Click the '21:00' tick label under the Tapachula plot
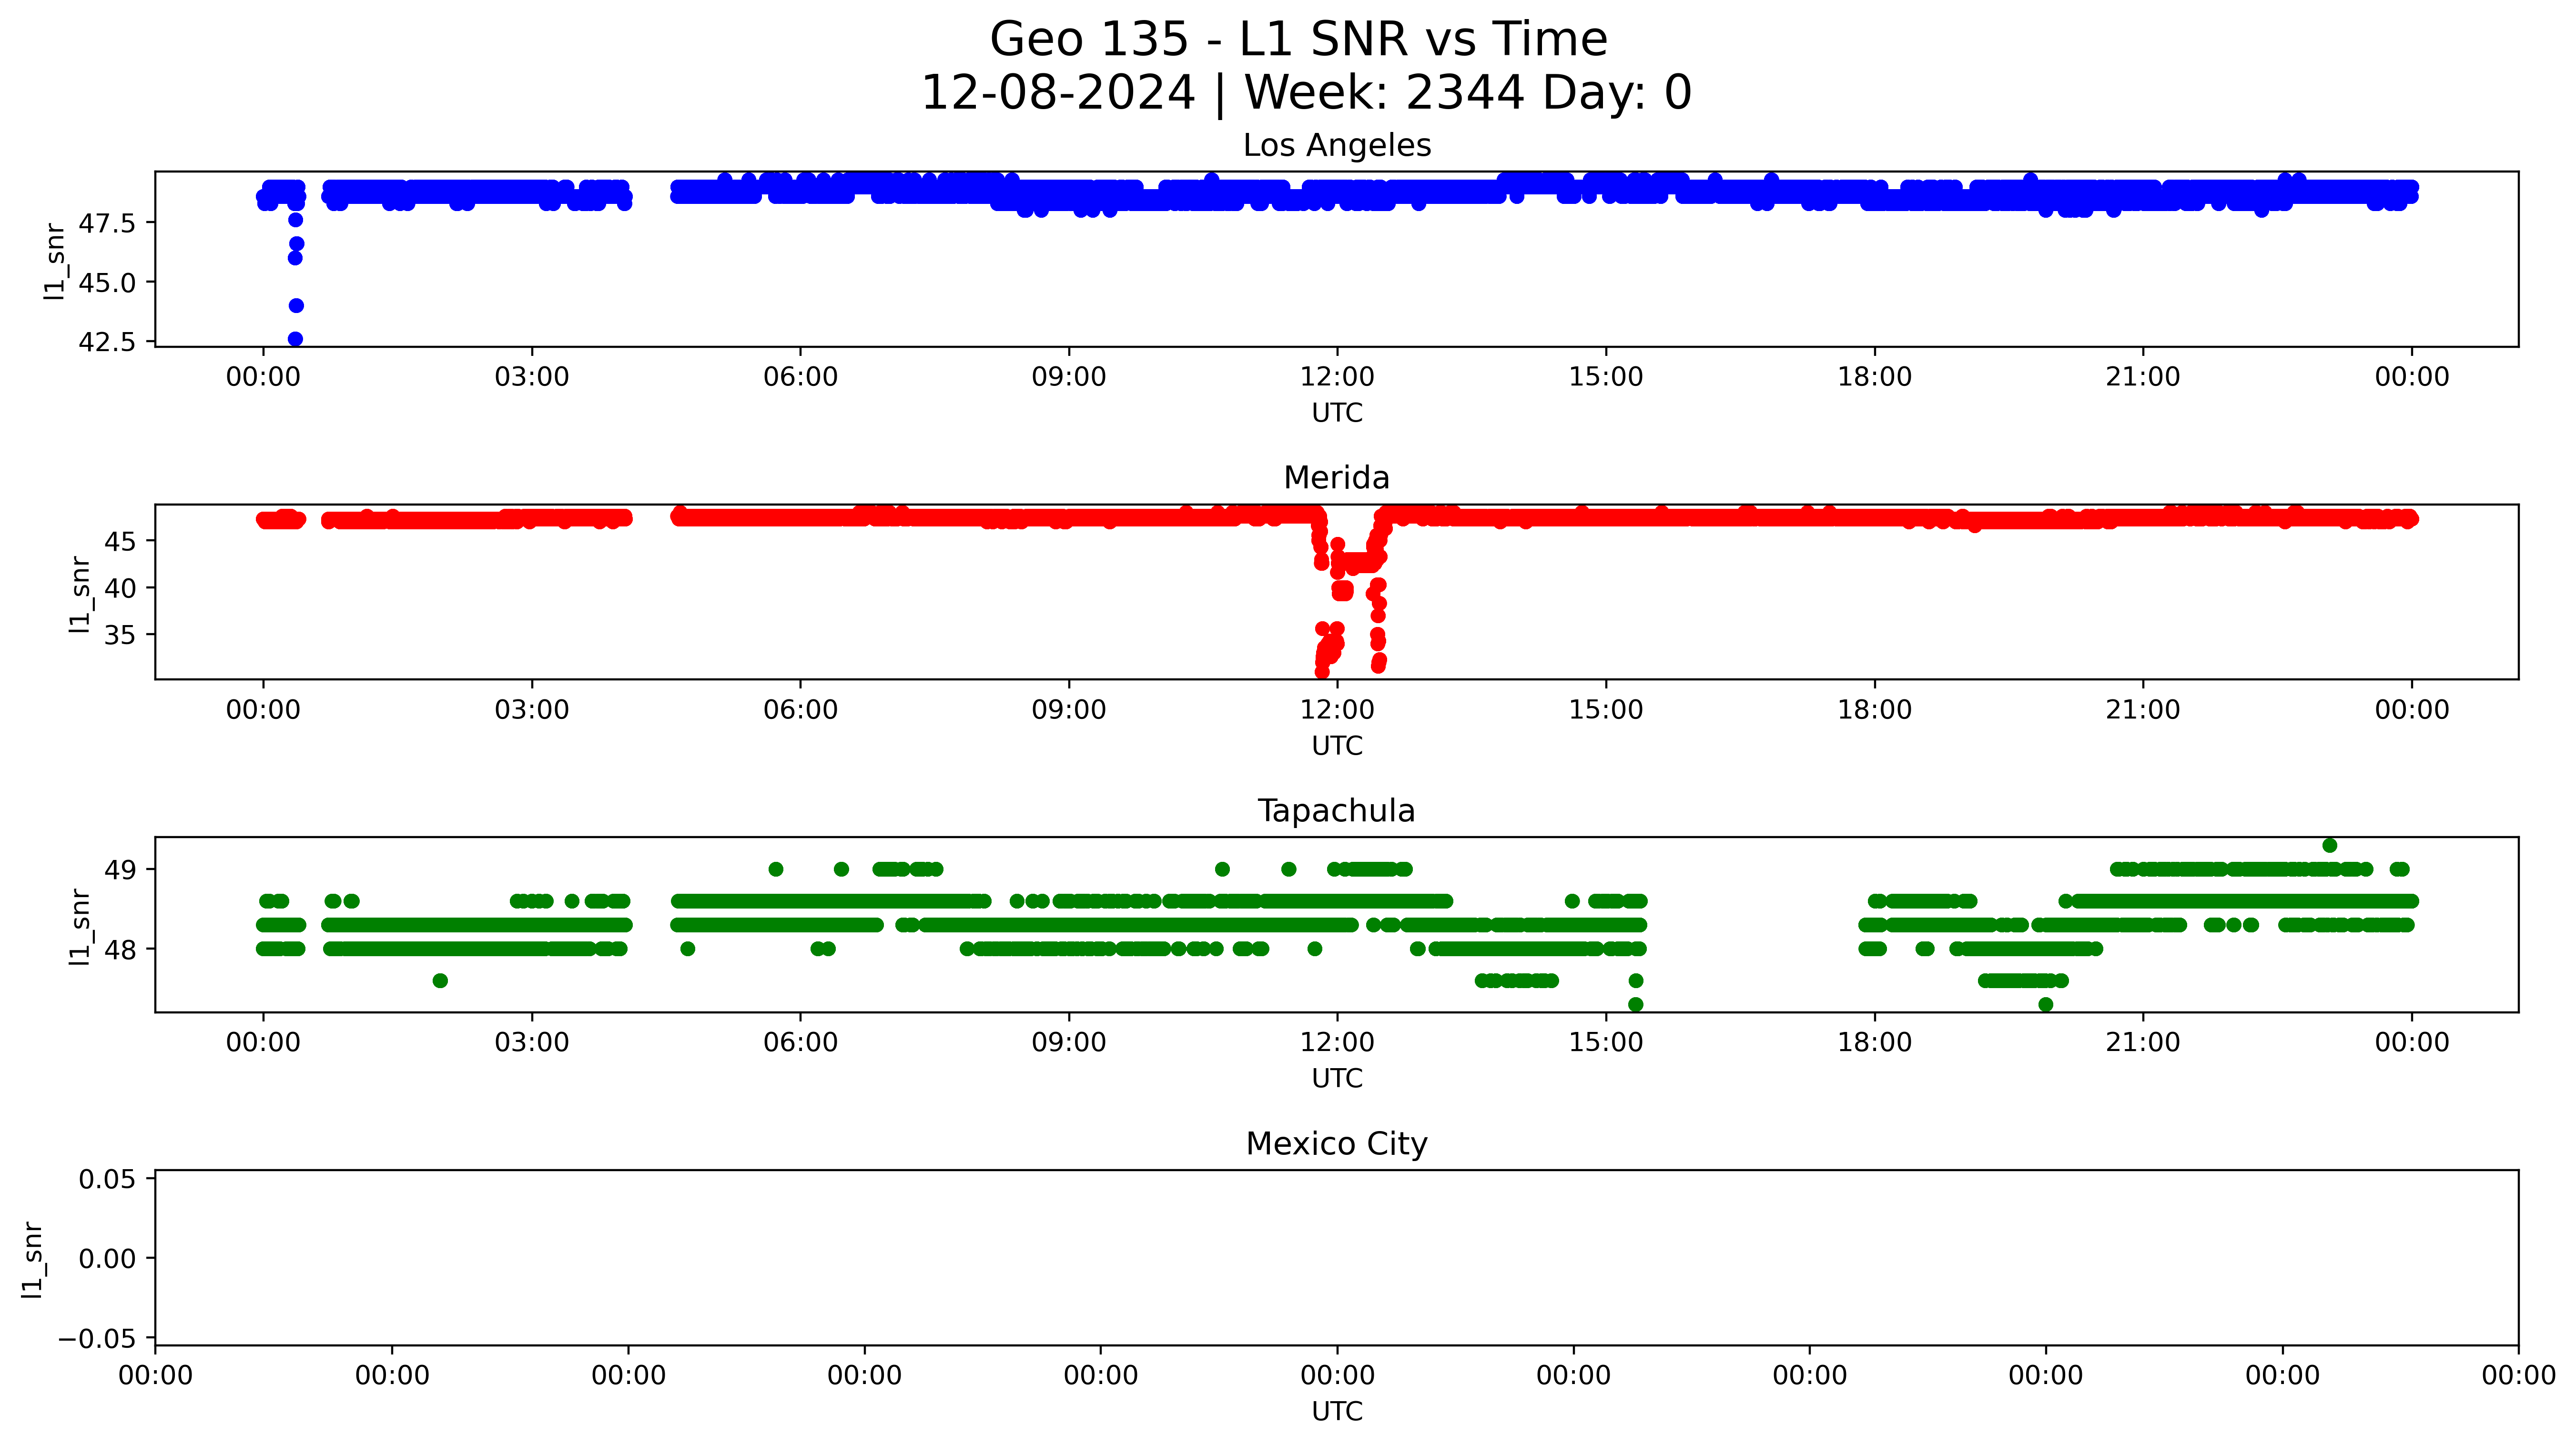This screenshot has width=2576, height=1445. pos(2142,1043)
